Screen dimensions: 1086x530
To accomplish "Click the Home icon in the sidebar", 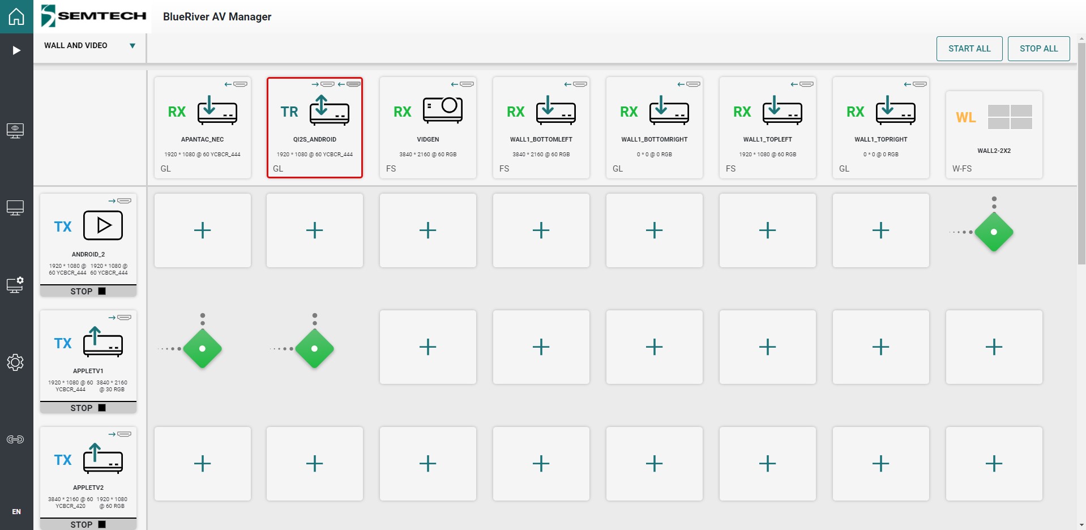I will coord(16,16).
